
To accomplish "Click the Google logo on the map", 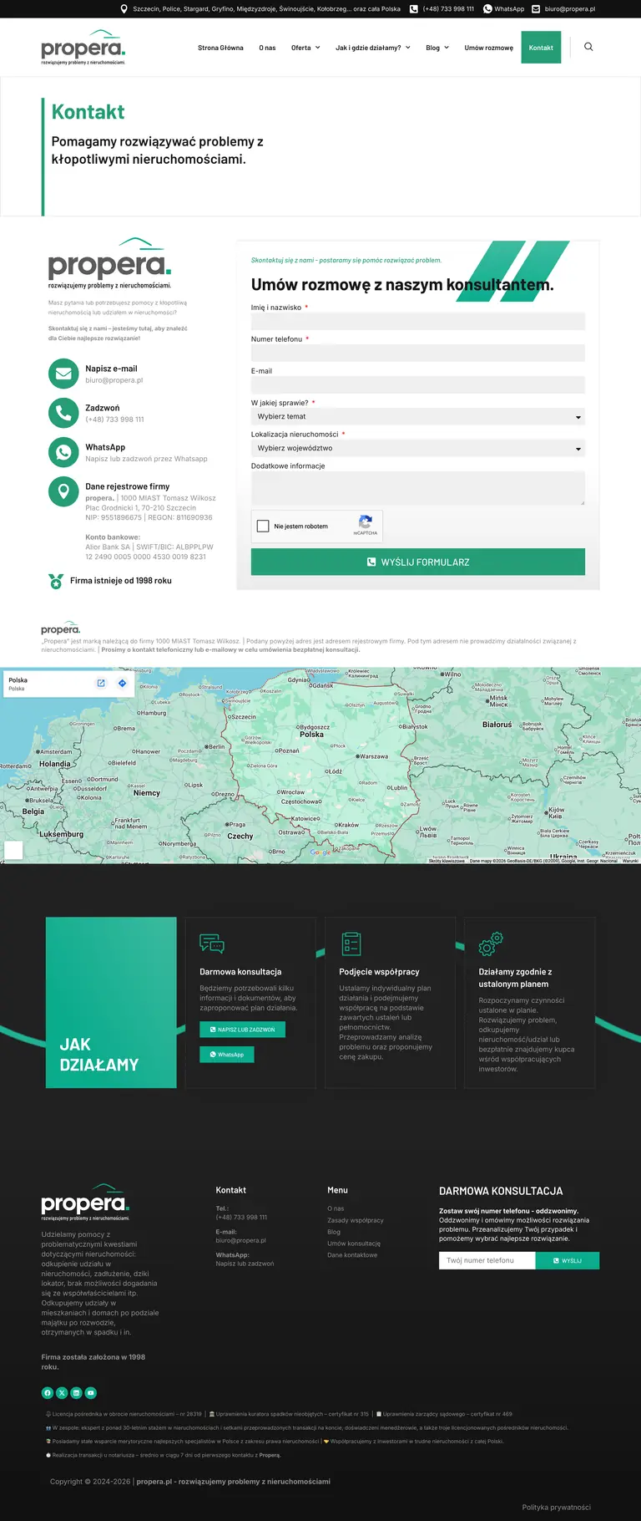I will pyautogui.click(x=320, y=852).
